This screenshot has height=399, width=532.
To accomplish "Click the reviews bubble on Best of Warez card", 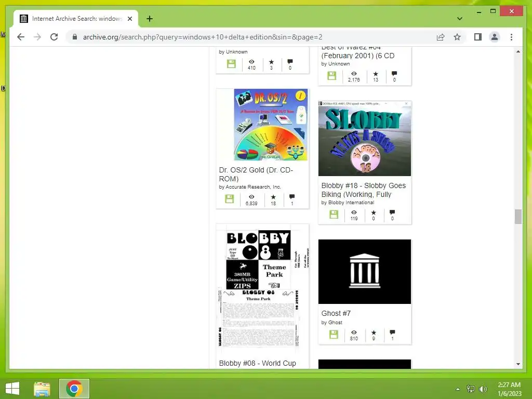I will click(394, 74).
